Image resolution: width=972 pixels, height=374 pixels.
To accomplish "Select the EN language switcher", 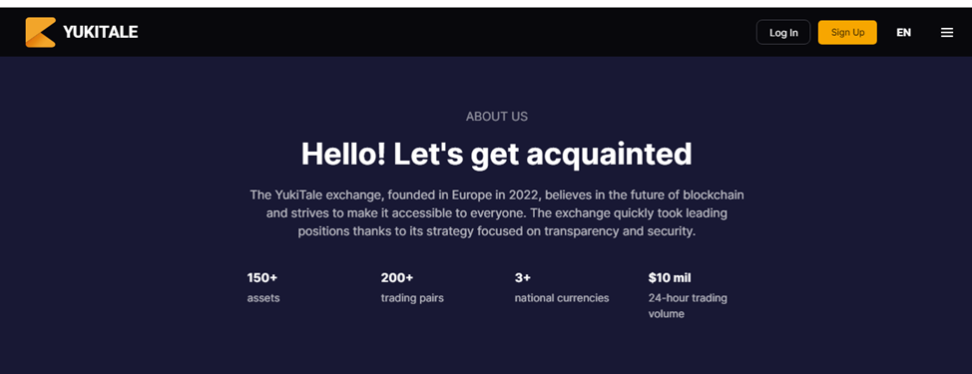I will 903,33.
